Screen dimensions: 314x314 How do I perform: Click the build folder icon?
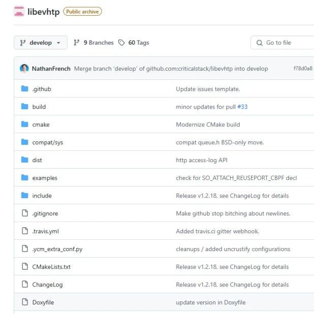tap(25, 107)
